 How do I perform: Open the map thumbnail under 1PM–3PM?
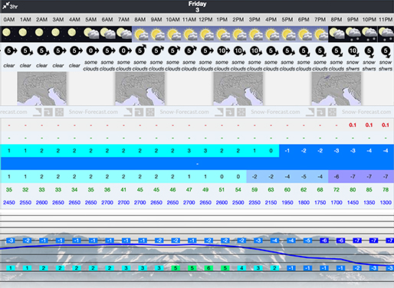(x=238, y=89)
